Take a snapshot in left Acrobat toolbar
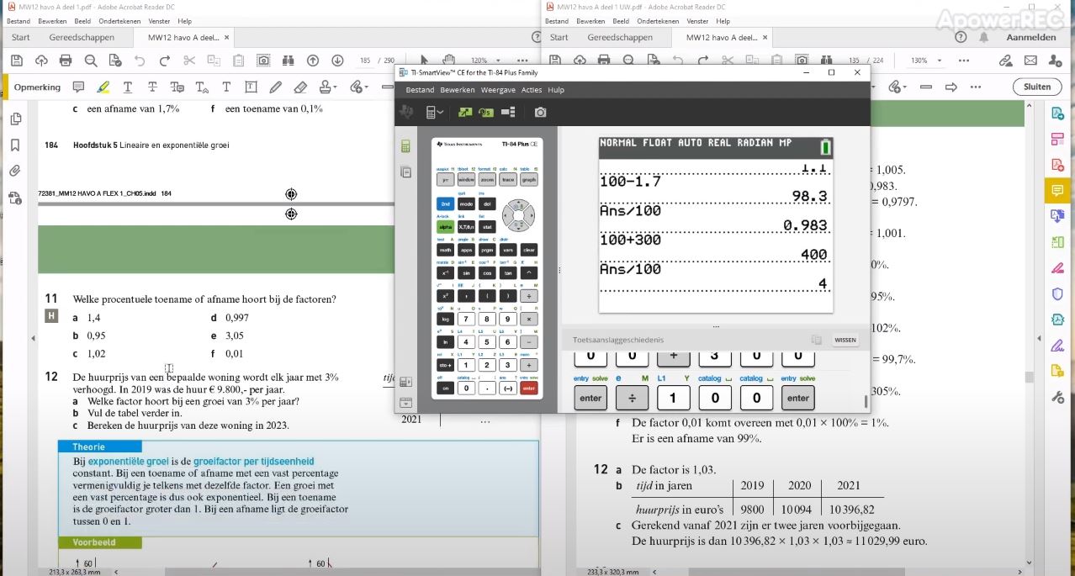This screenshot has width=1075, height=576. point(263,60)
